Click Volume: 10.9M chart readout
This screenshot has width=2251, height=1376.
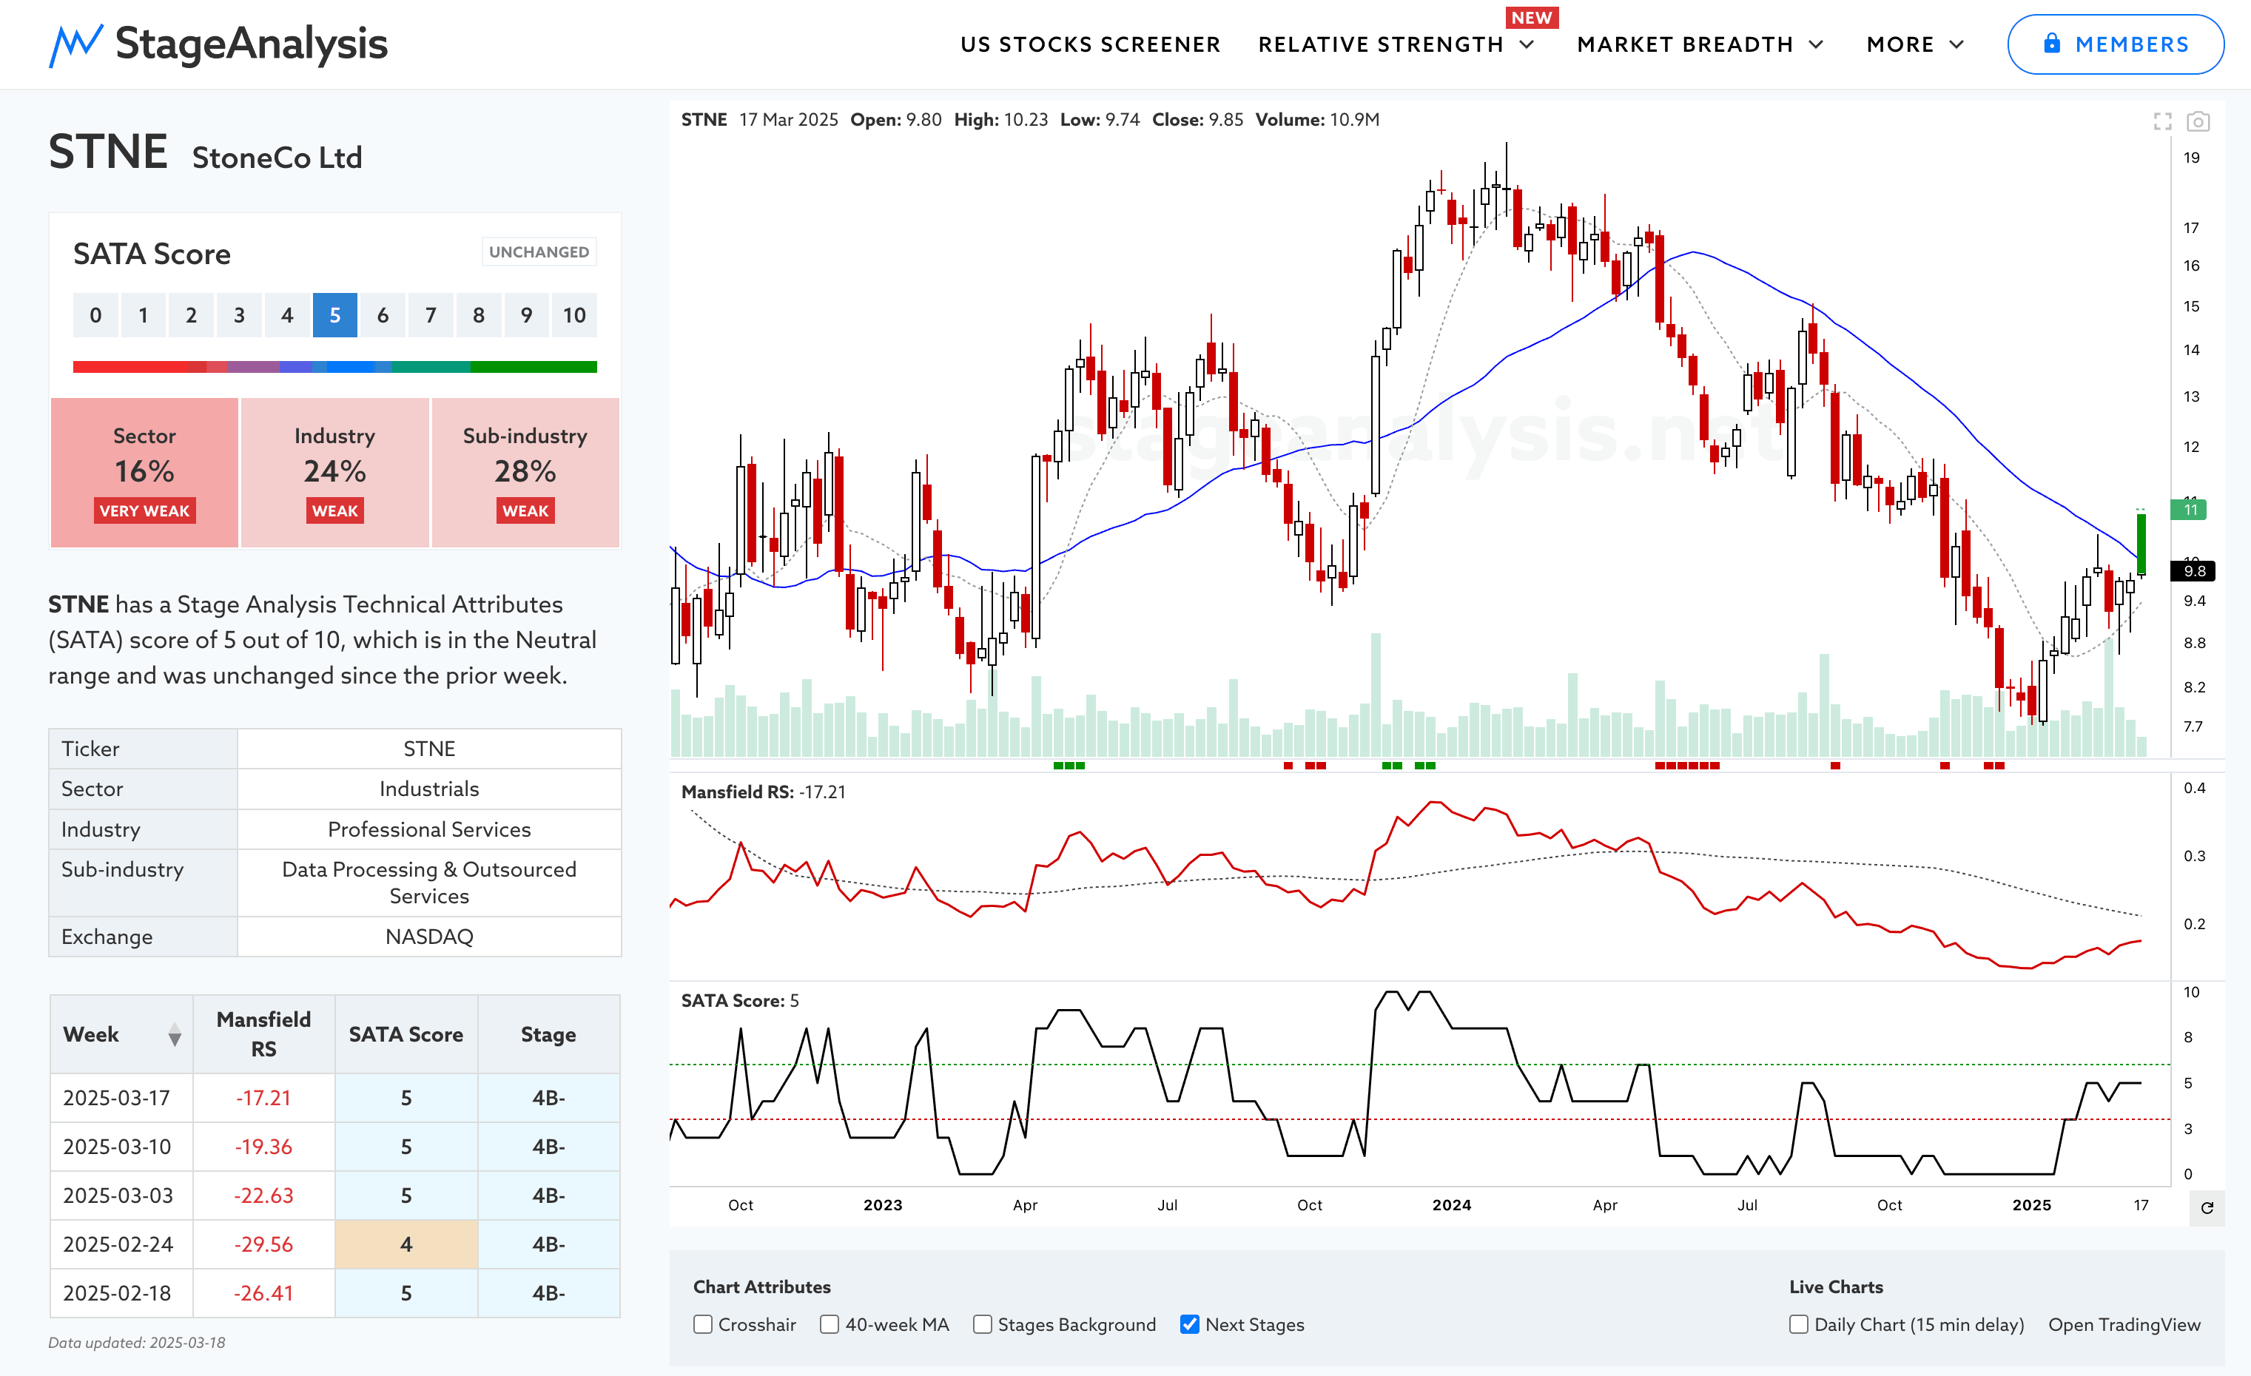(1316, 120)
